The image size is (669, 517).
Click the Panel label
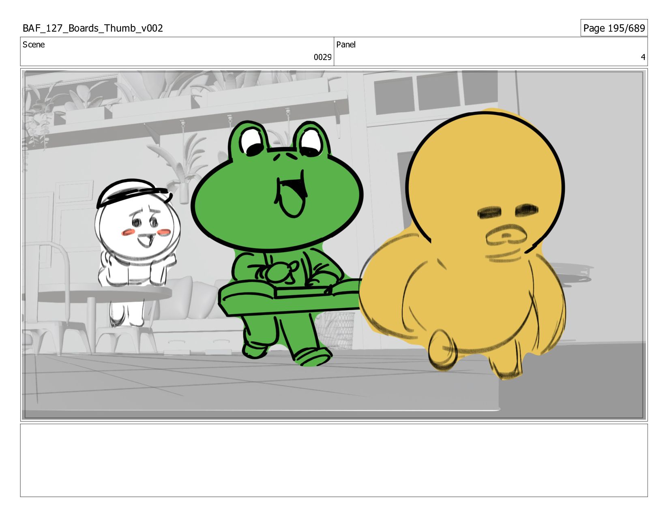(346, 45)
